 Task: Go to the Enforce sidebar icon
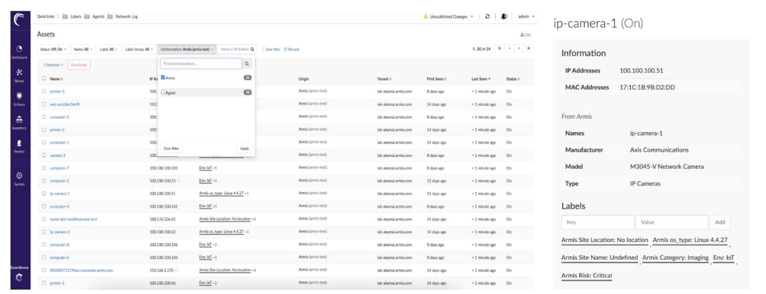19,97
